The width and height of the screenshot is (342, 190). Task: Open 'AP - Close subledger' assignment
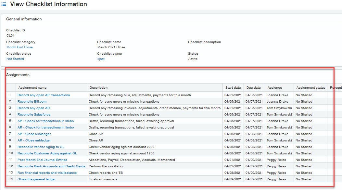coord(34,134)
